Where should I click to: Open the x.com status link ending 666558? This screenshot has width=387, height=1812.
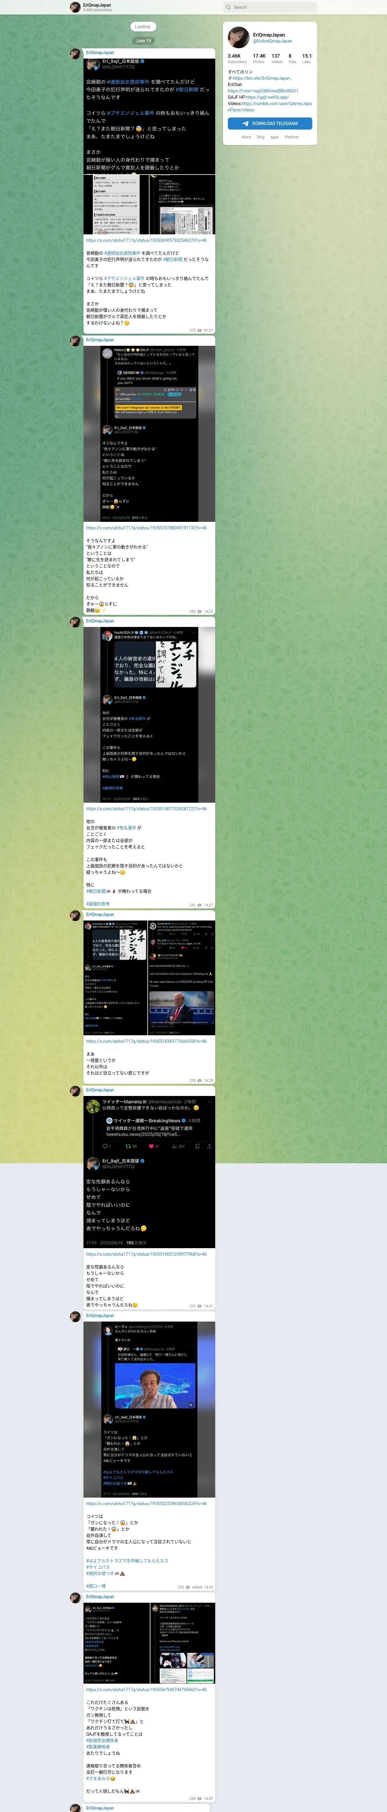pyautogui.click(x=146, y=1041)
